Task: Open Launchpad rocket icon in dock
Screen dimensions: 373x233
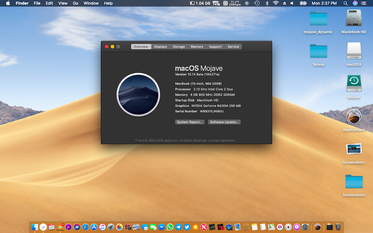Action: point(111,227)
